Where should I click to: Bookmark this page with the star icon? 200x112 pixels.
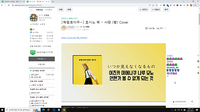click(156, 5)
